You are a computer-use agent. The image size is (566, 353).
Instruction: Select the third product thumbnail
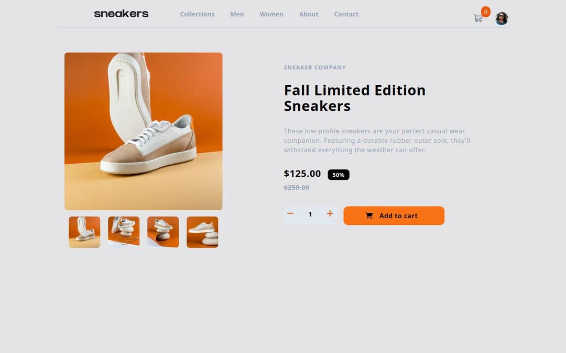(163, 232)
